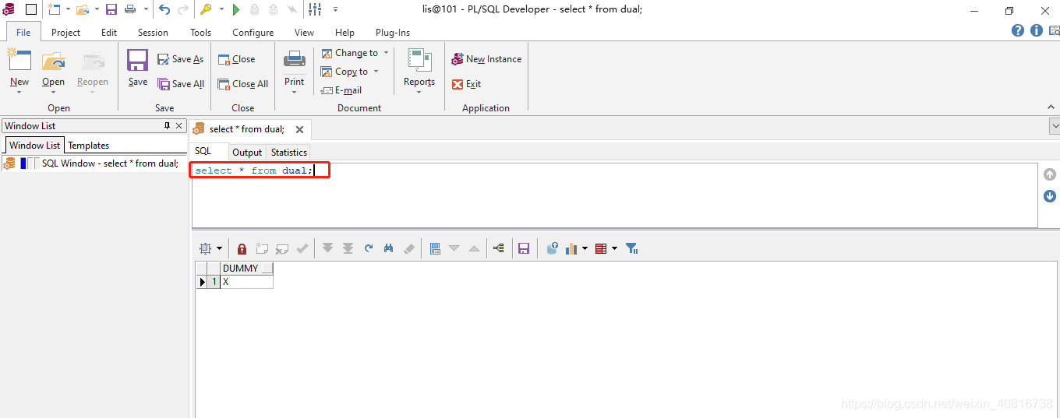
Task: Click the Next record down-triangle icon
Action: [x=454, y=248]
